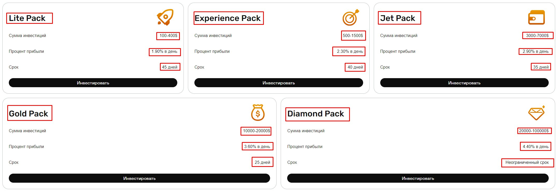Click the Gold Pack title
Screen dimensions: 557x192
click(29, 114)
